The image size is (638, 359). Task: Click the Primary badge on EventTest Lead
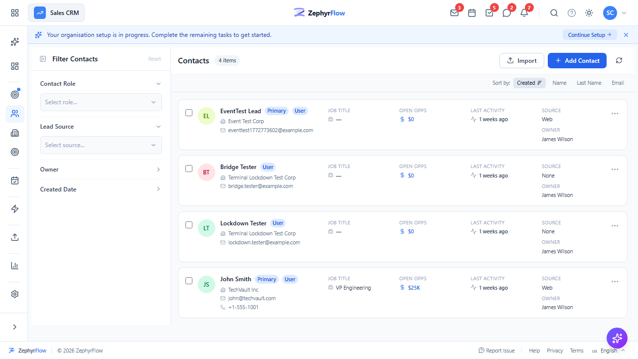pyautogui.click(x=277, y=111)
